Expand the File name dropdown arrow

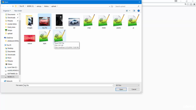(113, 85)
